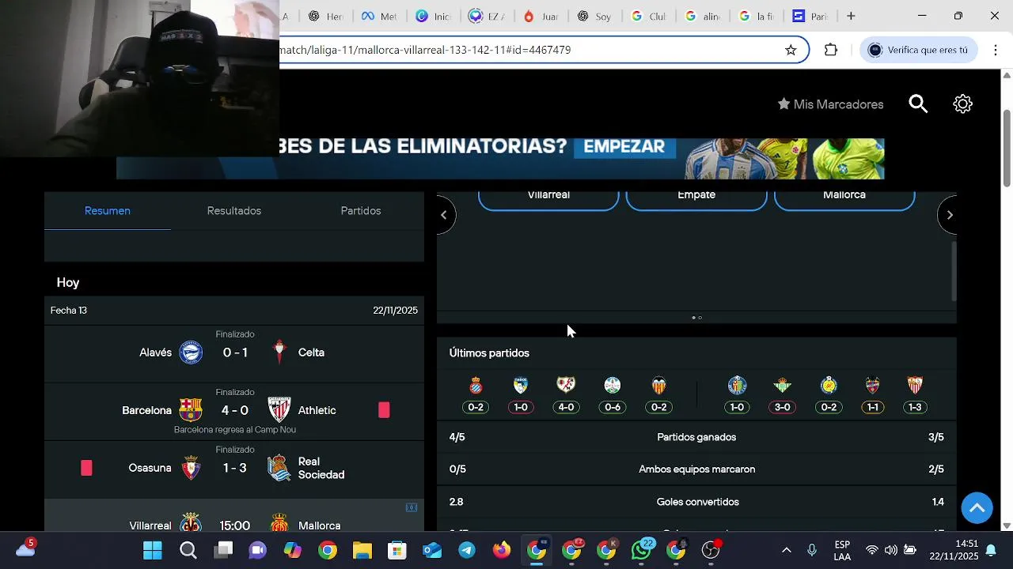Click the 'Barcelona regresa al Camp Nou' note
The image size is (1013, 569).
(235, 430)
